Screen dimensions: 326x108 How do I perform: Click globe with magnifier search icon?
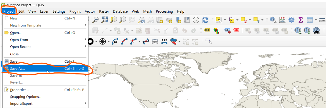pos(307,31)
